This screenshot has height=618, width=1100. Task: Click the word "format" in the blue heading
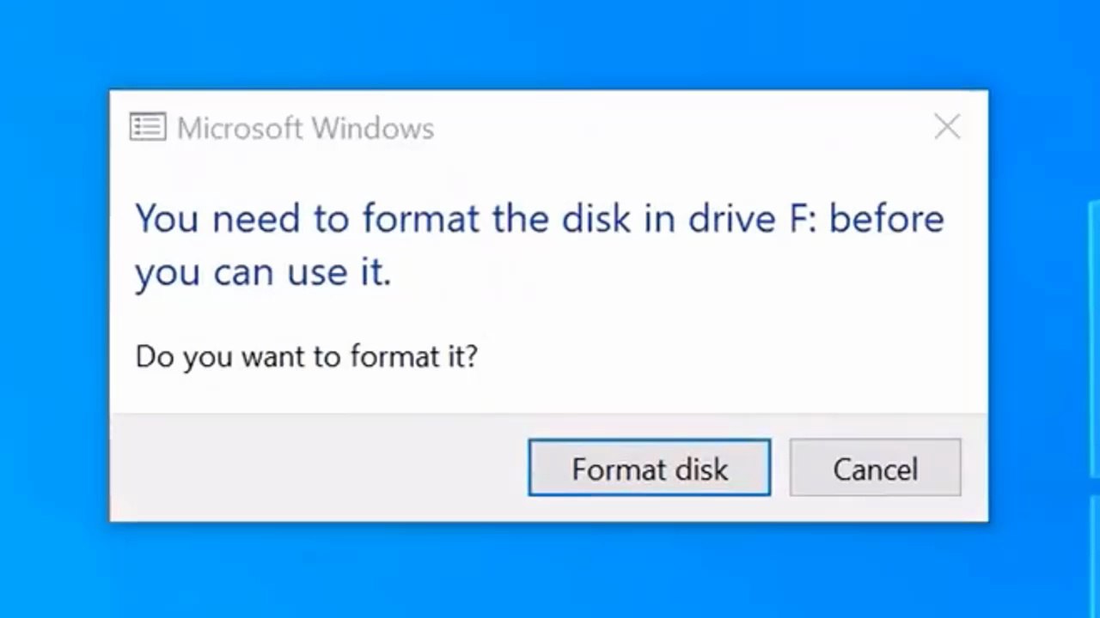(419, 220)
